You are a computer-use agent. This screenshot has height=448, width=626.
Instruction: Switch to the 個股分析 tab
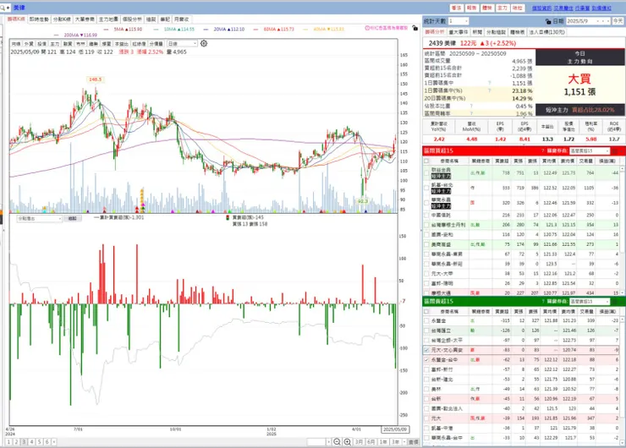click(132, 19)
